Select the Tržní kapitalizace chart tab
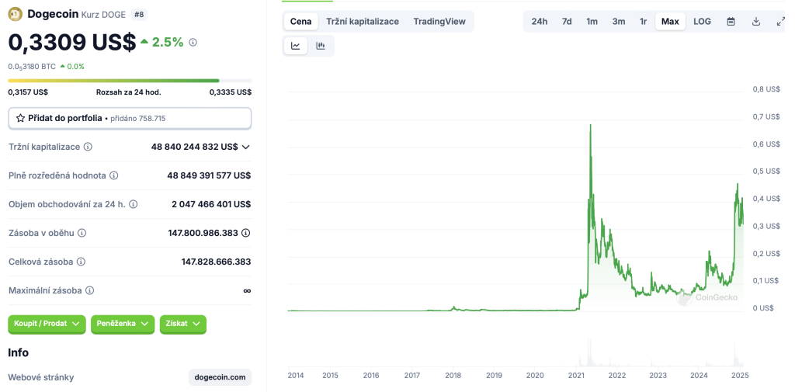 (x=363, y=21)
